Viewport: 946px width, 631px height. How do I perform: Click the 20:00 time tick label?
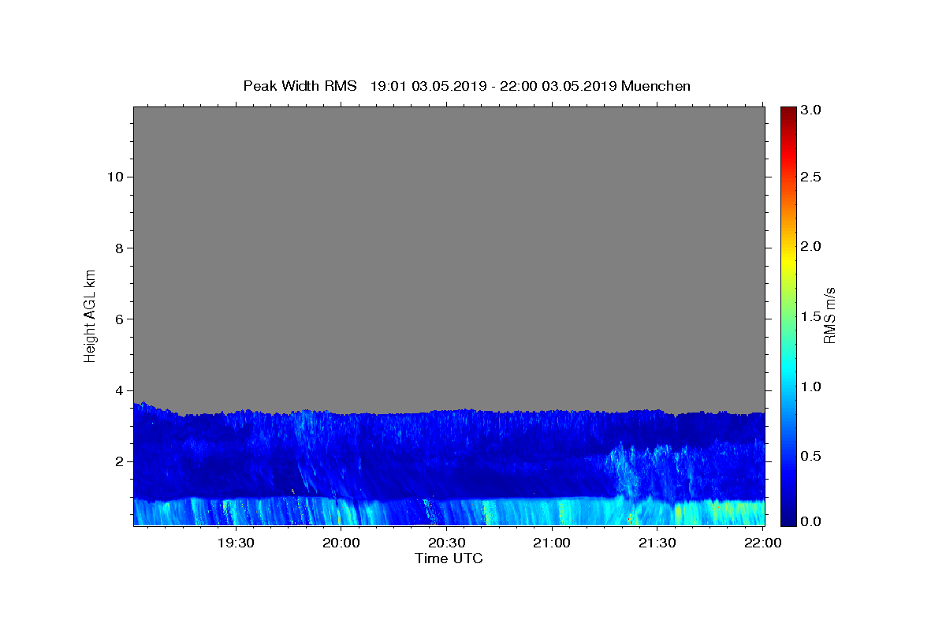coord(341,543)
